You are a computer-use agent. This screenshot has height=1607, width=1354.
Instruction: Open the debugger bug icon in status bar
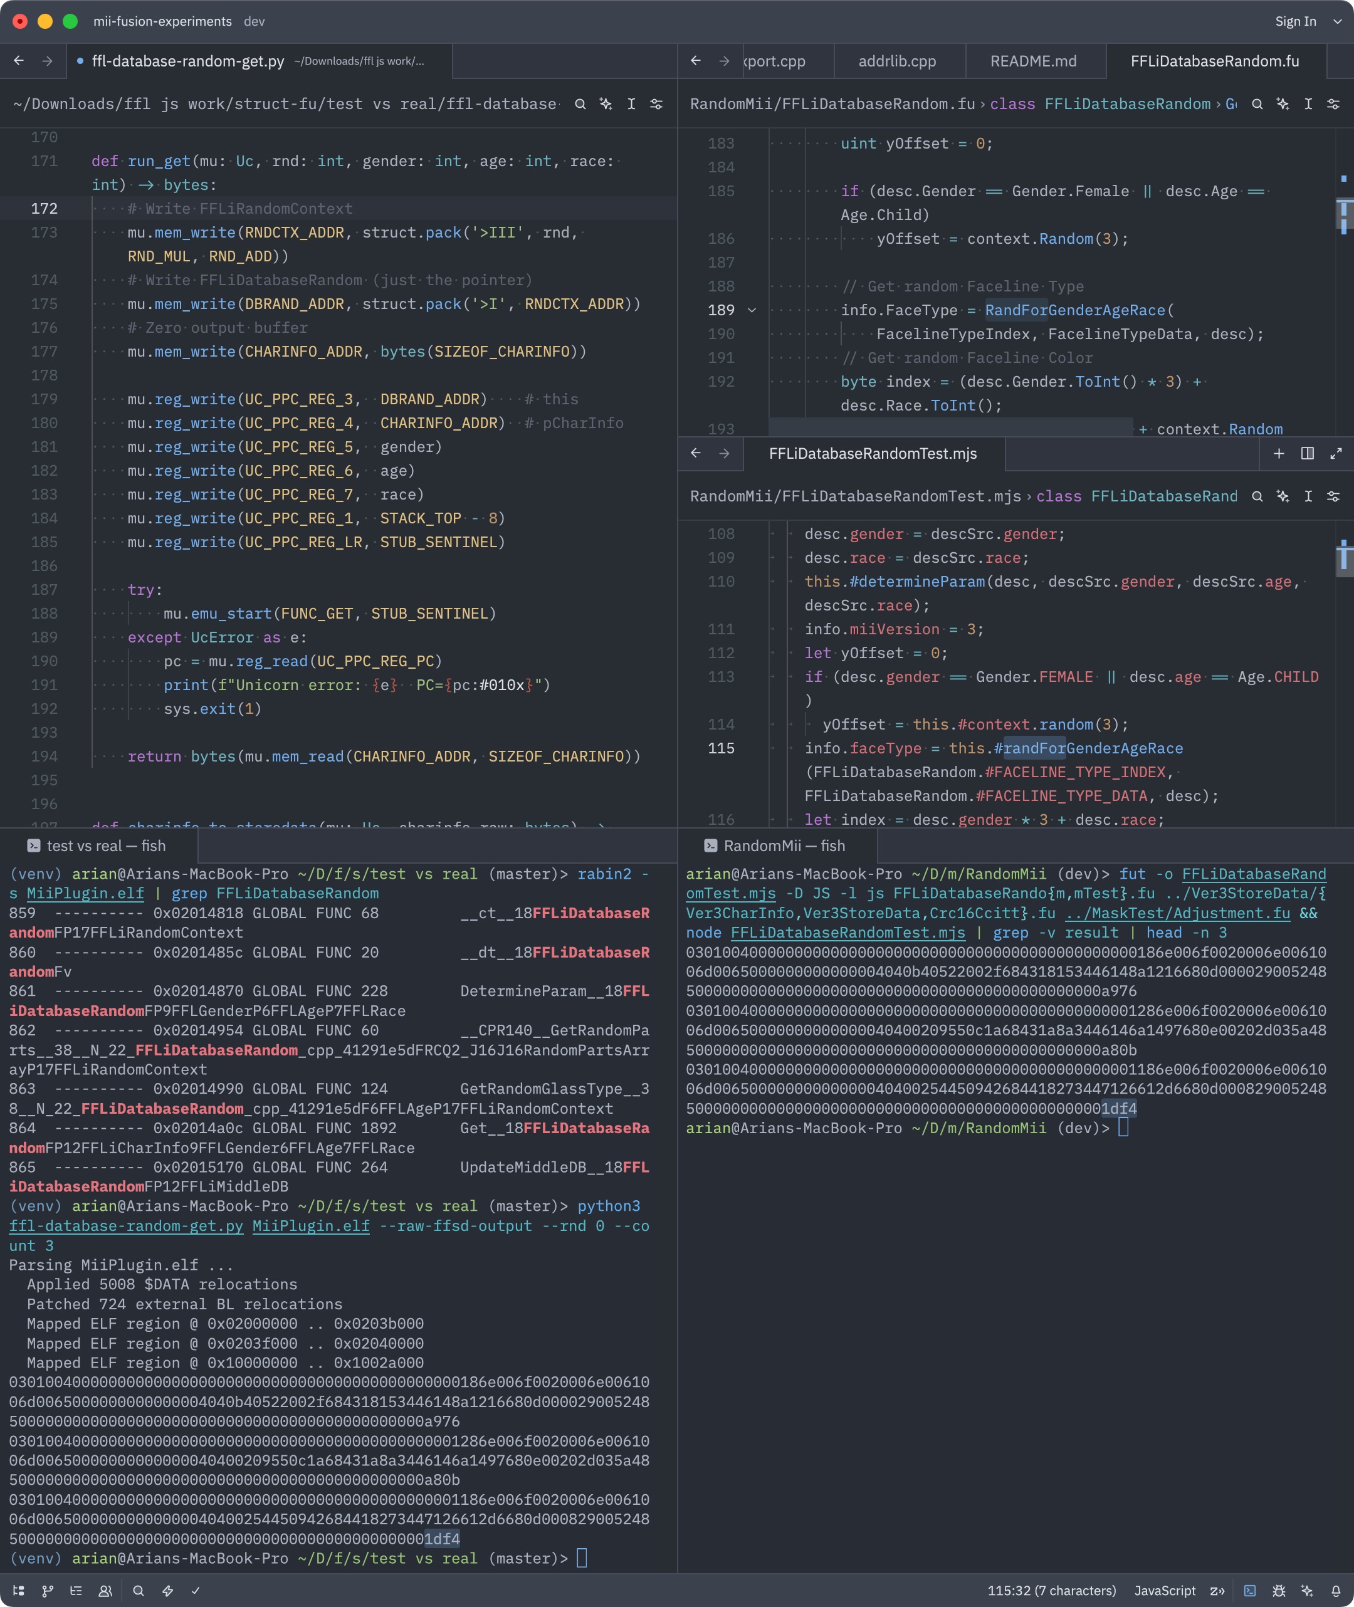click(x=1279, y=1591)
